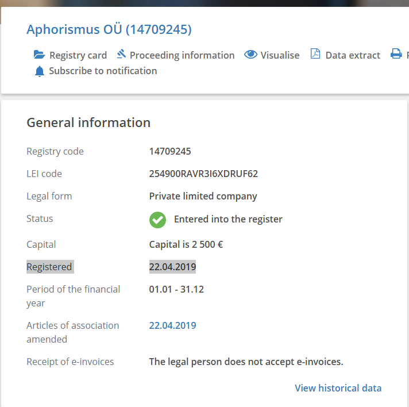
Task: Click the highlighted registration date 22.04.2019
Action: 172,267
